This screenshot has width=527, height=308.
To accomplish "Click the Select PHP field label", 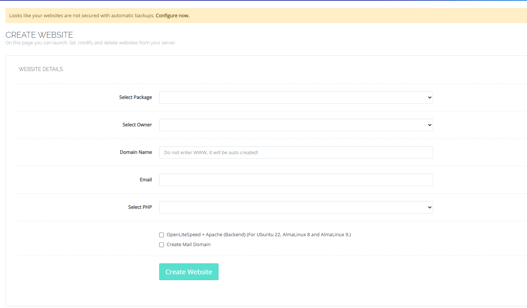I will (x=140, y=207).
